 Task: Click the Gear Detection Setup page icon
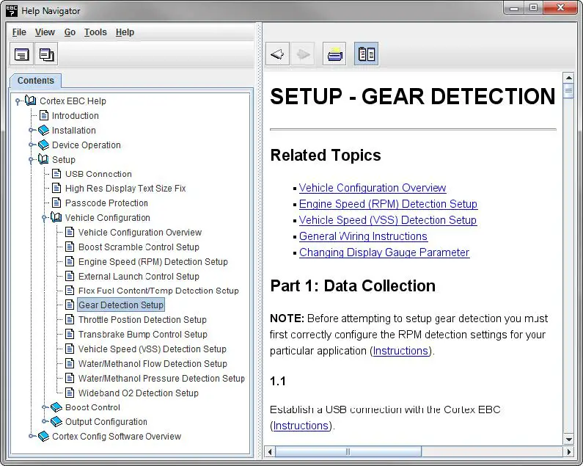point(70,305)
